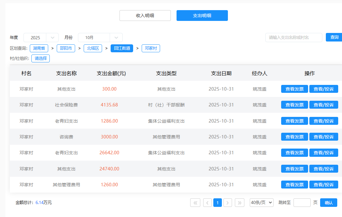Click the expense name search input field

(x=294, y=37)
